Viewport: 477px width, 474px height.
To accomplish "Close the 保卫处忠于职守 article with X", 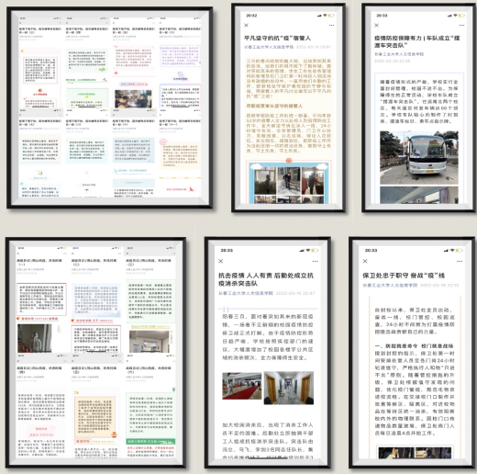I will click(365, 261).
